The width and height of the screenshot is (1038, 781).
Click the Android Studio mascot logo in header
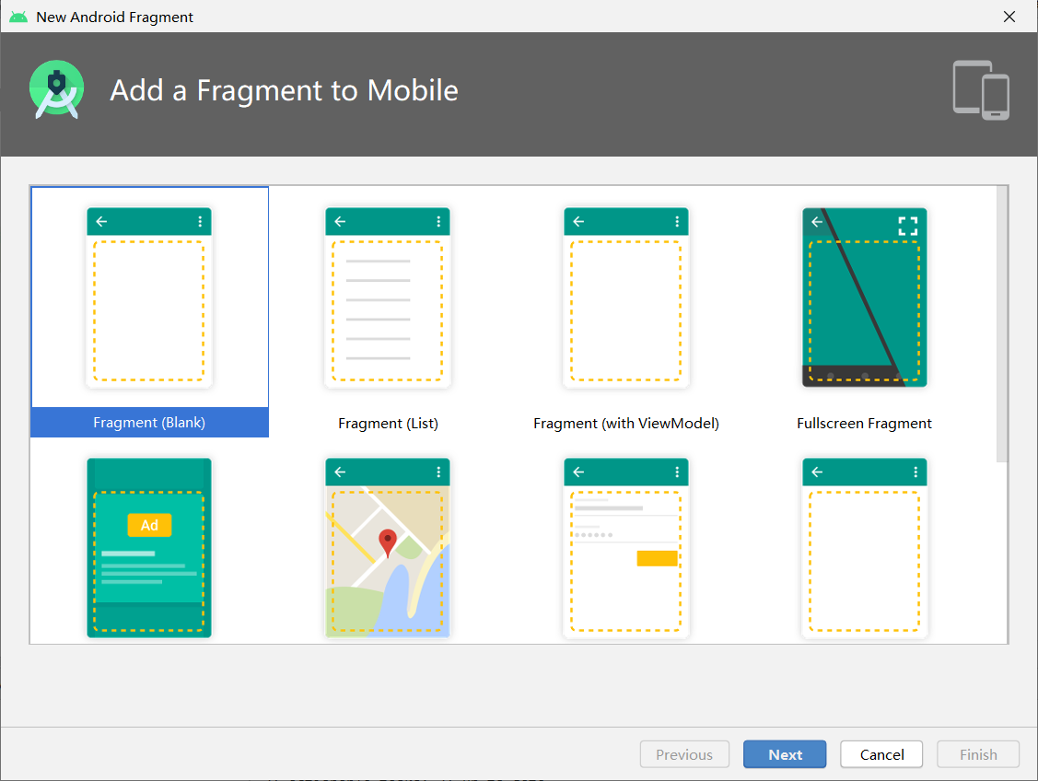click(56, 90)
